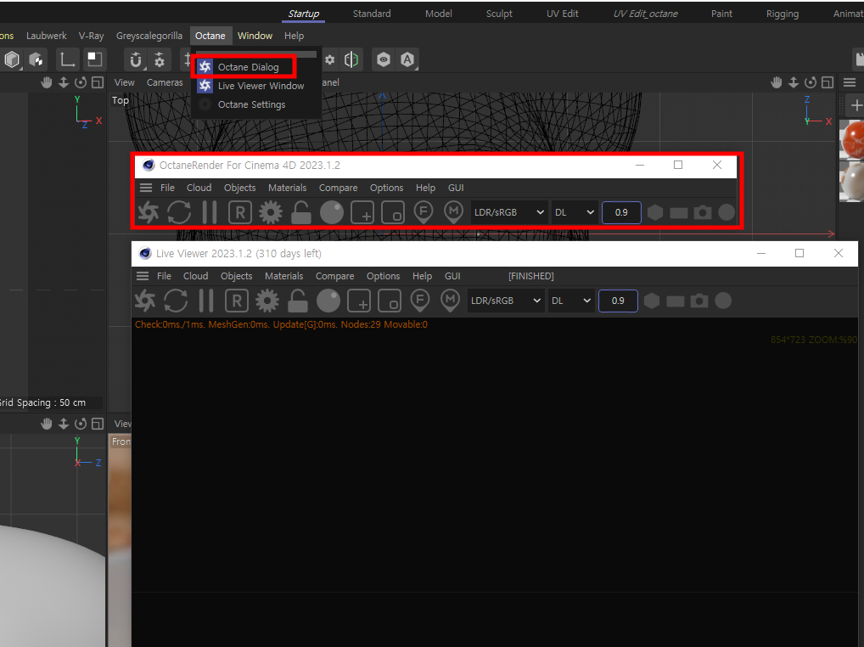Open the Materials menu in Live Viewer
The image size is (864, 647).
point(283,276)
